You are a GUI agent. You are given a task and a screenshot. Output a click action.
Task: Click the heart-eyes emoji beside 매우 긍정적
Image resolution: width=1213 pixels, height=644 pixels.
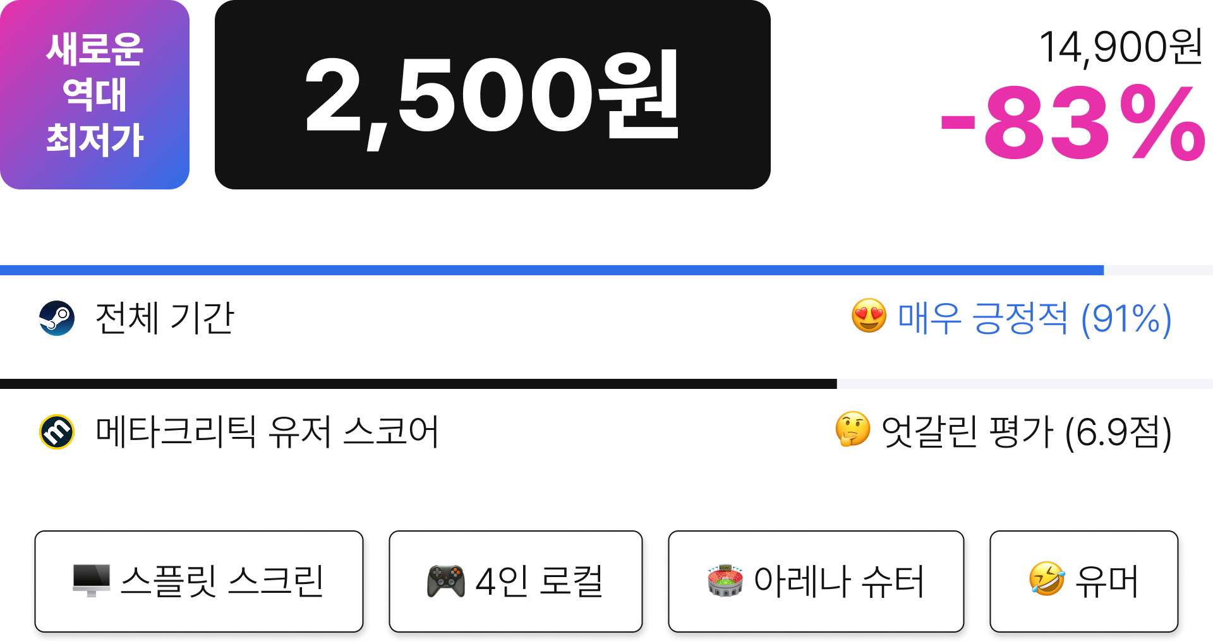coord(869,316)
